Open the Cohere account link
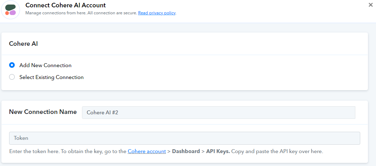This screenshot has height=166, width=376. pos(147,151)
